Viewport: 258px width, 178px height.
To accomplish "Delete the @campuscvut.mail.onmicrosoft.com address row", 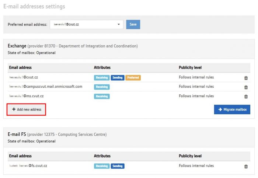I will [246, 87].
